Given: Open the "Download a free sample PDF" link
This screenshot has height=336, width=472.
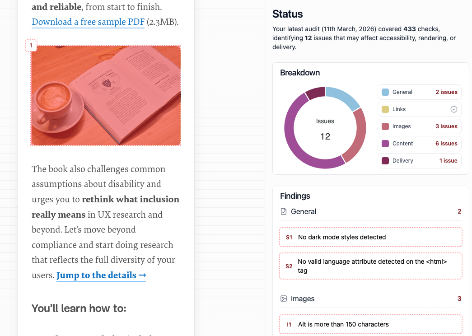Looking at the screenshot, I should click(88, 22).
